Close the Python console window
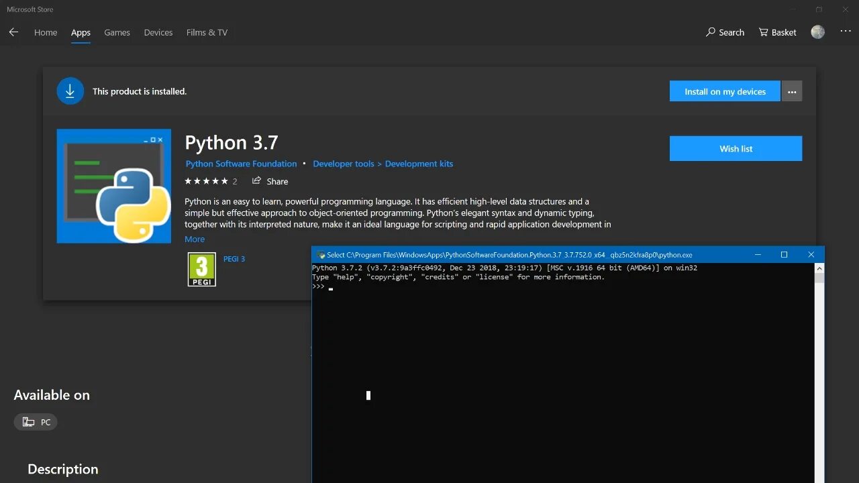The height and width of the screenshot is (483, 859). pyautogui.click(x=811, y=255)
